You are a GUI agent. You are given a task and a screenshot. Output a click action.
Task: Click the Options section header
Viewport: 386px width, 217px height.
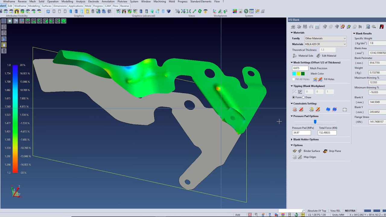click(298, 145)
